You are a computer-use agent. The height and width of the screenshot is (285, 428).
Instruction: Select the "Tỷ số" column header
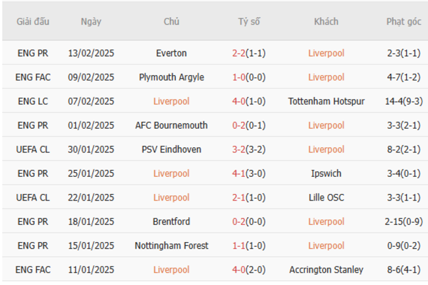249,21
